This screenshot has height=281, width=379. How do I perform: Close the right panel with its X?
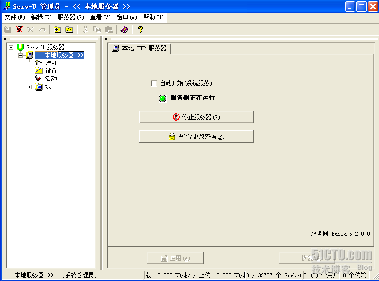tap(106, 39)
